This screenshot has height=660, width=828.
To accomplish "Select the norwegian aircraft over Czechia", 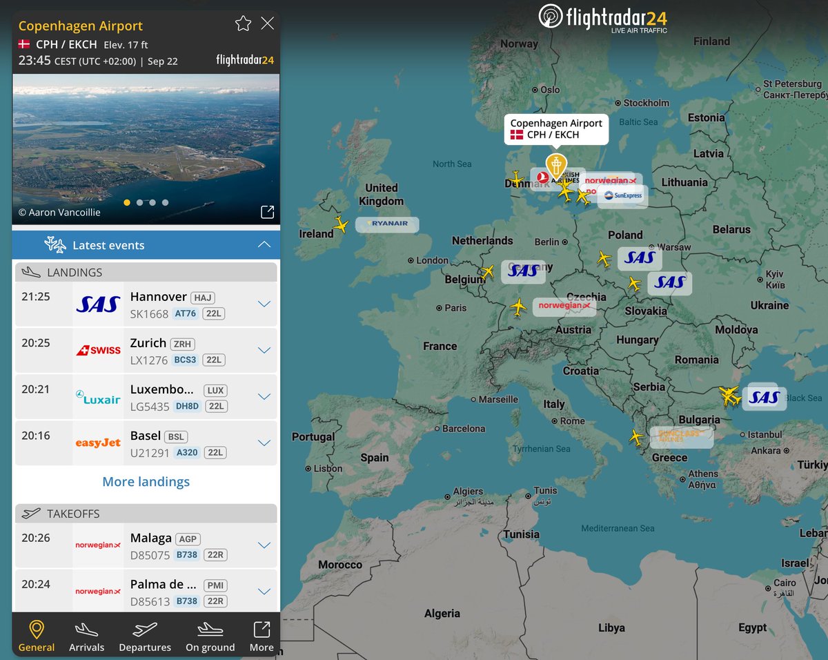I will point(519,308).
